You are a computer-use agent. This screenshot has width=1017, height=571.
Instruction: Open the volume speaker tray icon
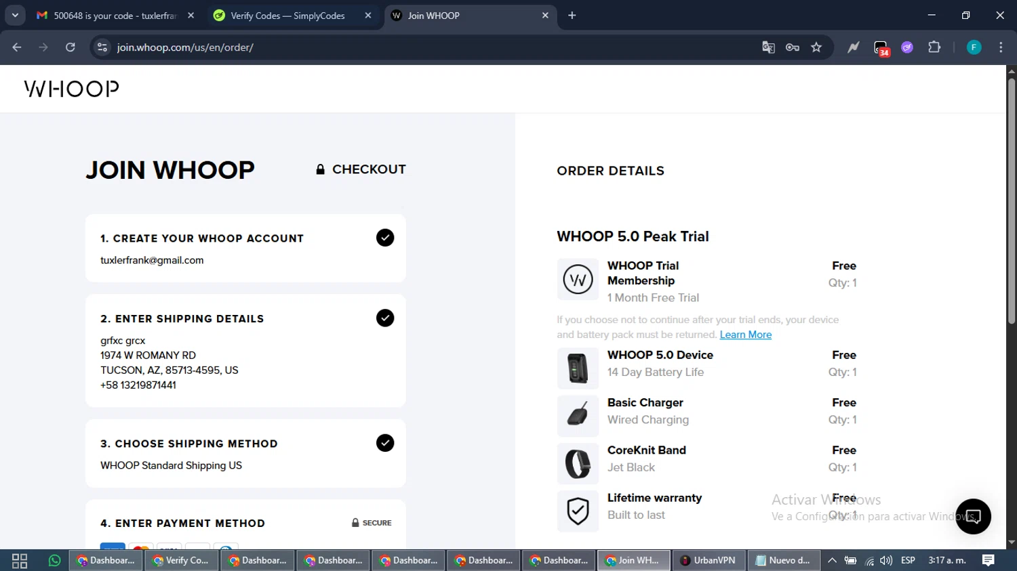[x=886, y=560]
